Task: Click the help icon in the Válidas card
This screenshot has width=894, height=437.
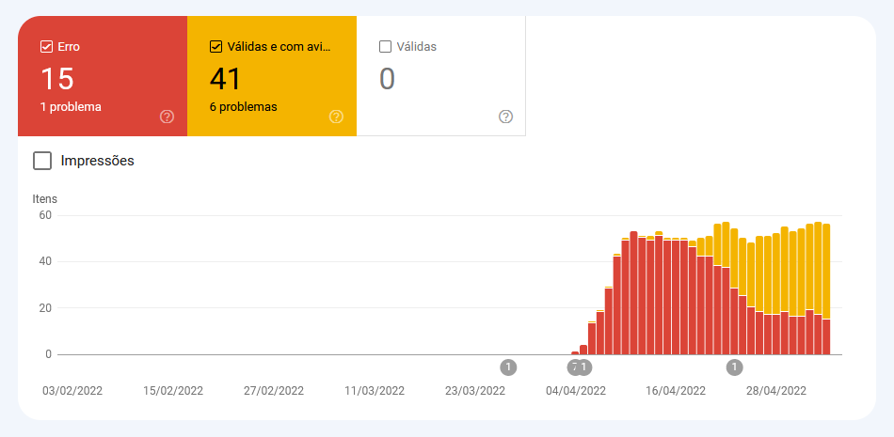Action: (505, 117)
